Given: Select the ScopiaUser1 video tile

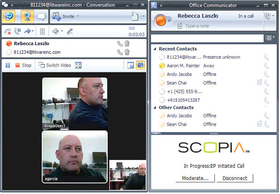Looking at the screenshot, I should 75,103.
